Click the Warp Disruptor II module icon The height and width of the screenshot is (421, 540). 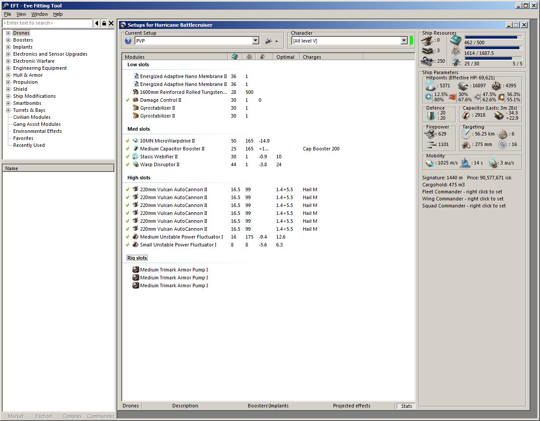pos(136,164)
